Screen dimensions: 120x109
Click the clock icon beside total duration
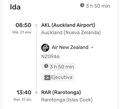point(82,5)
